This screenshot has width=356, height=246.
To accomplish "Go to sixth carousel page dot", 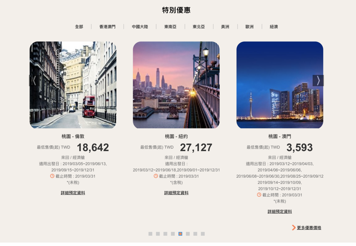I will tap(188, 234).
